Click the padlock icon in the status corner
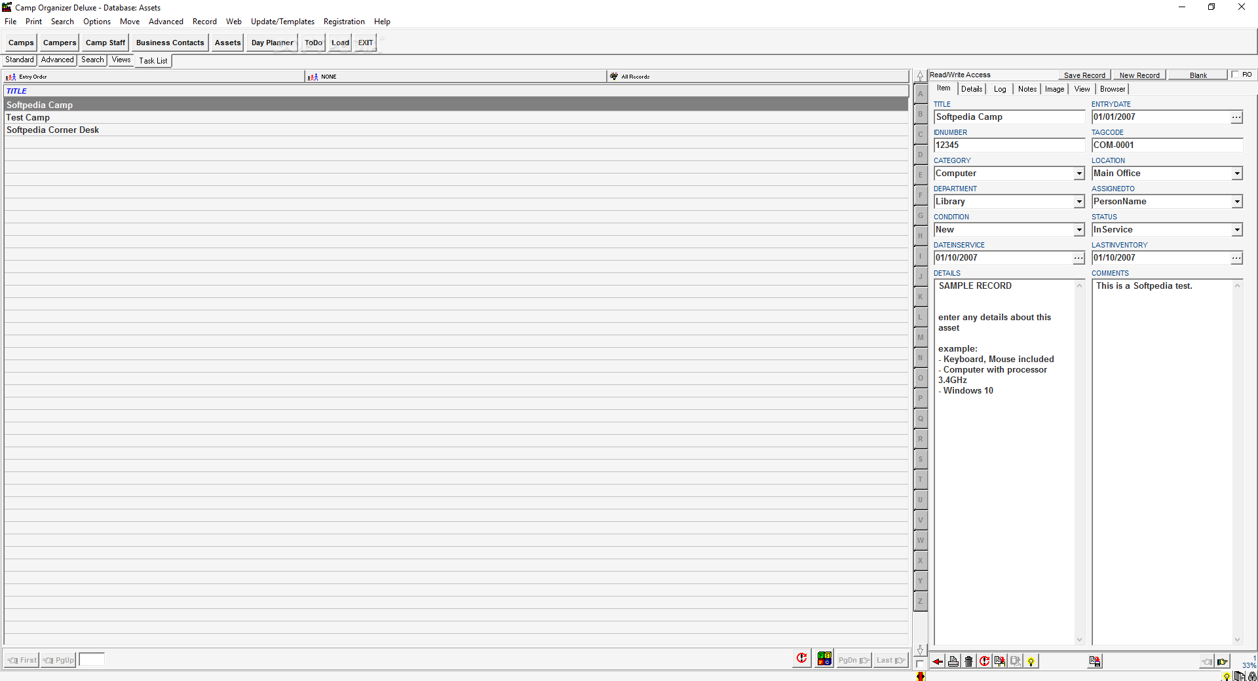Screen dimensions: 1258x681 1253,676
